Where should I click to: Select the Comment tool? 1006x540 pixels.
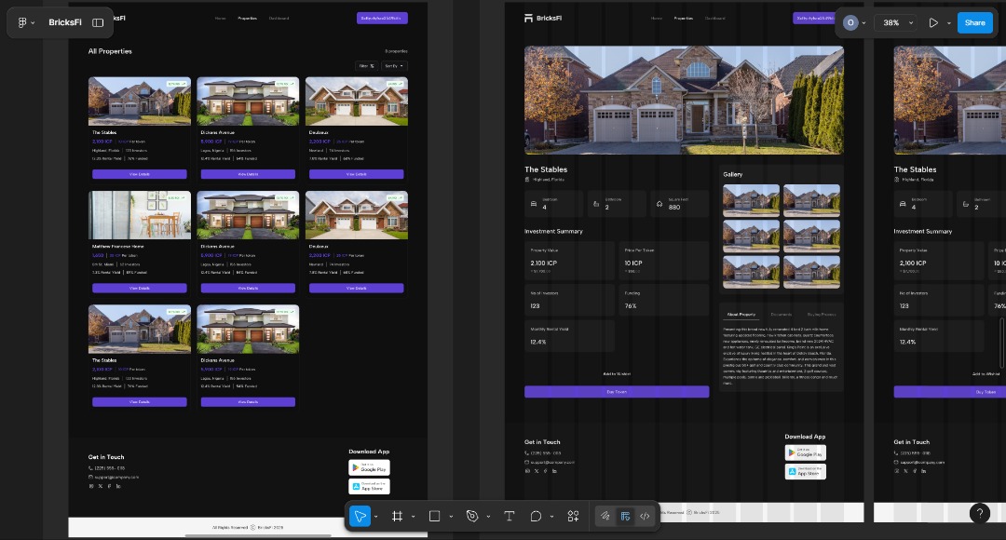536,517
